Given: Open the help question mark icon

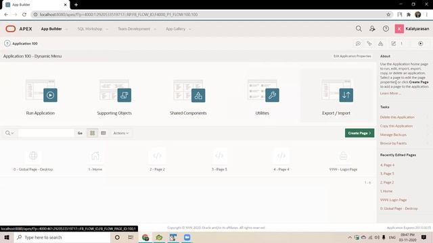Looking at the screenshot, I should pyautogui.click(x=386, y=28).
